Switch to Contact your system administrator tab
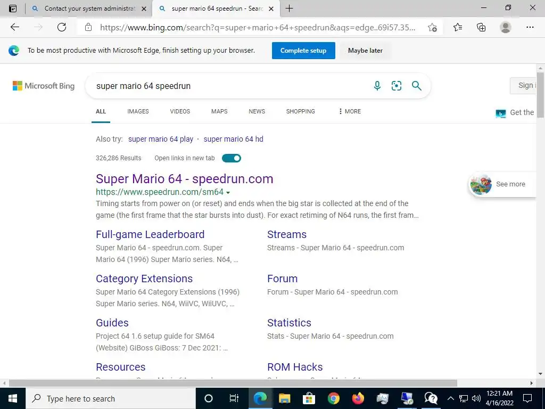 89,9
